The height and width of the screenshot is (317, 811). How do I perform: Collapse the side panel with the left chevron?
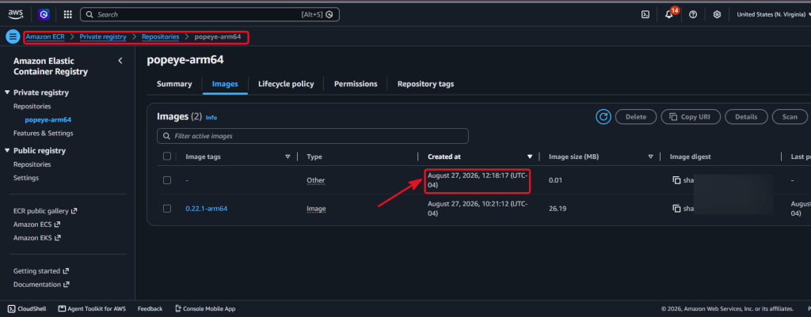[x=120, y=61]
